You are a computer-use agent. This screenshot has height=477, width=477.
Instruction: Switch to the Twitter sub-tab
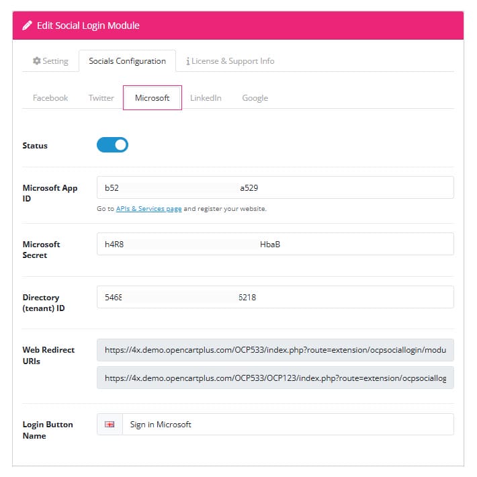[x=101, y=98]
